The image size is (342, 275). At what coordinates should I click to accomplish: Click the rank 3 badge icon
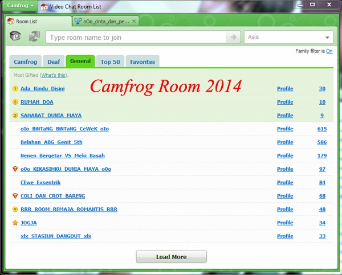pyautogui.click(x=15, y=116)
